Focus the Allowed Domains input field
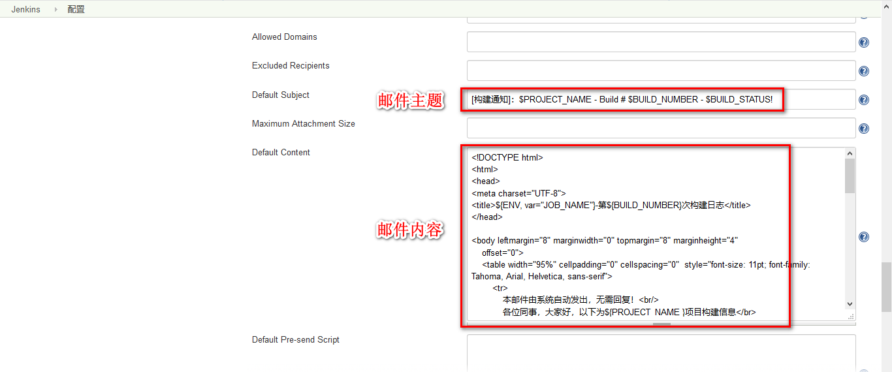Viewport: 892px width, 372px height. coord(661,42)
